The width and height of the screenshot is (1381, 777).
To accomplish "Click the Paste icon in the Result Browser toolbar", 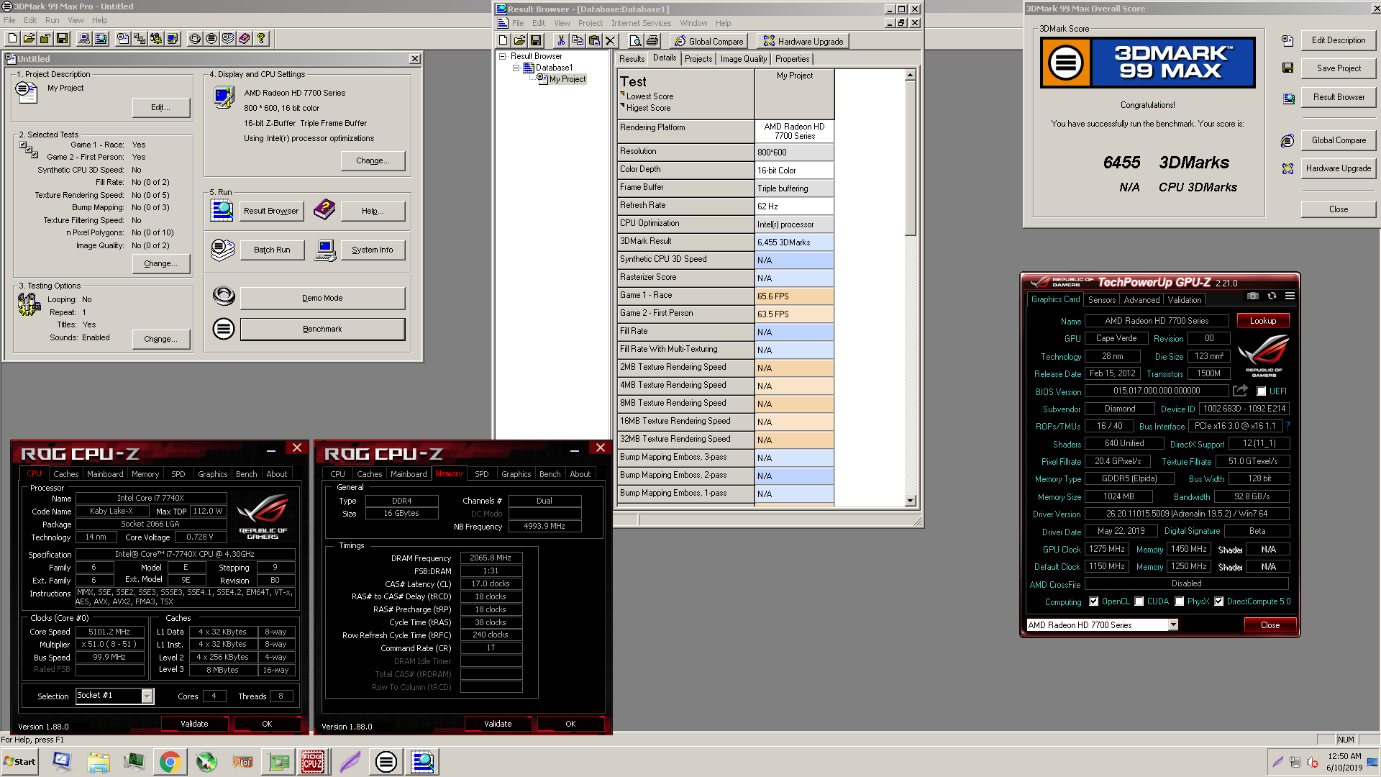I will pyautogui.click(x=594, y=40).
